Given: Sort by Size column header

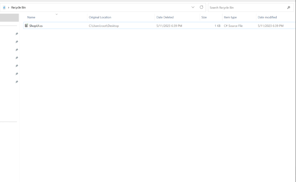Looking at the screenshot, I should coord(204,17).
